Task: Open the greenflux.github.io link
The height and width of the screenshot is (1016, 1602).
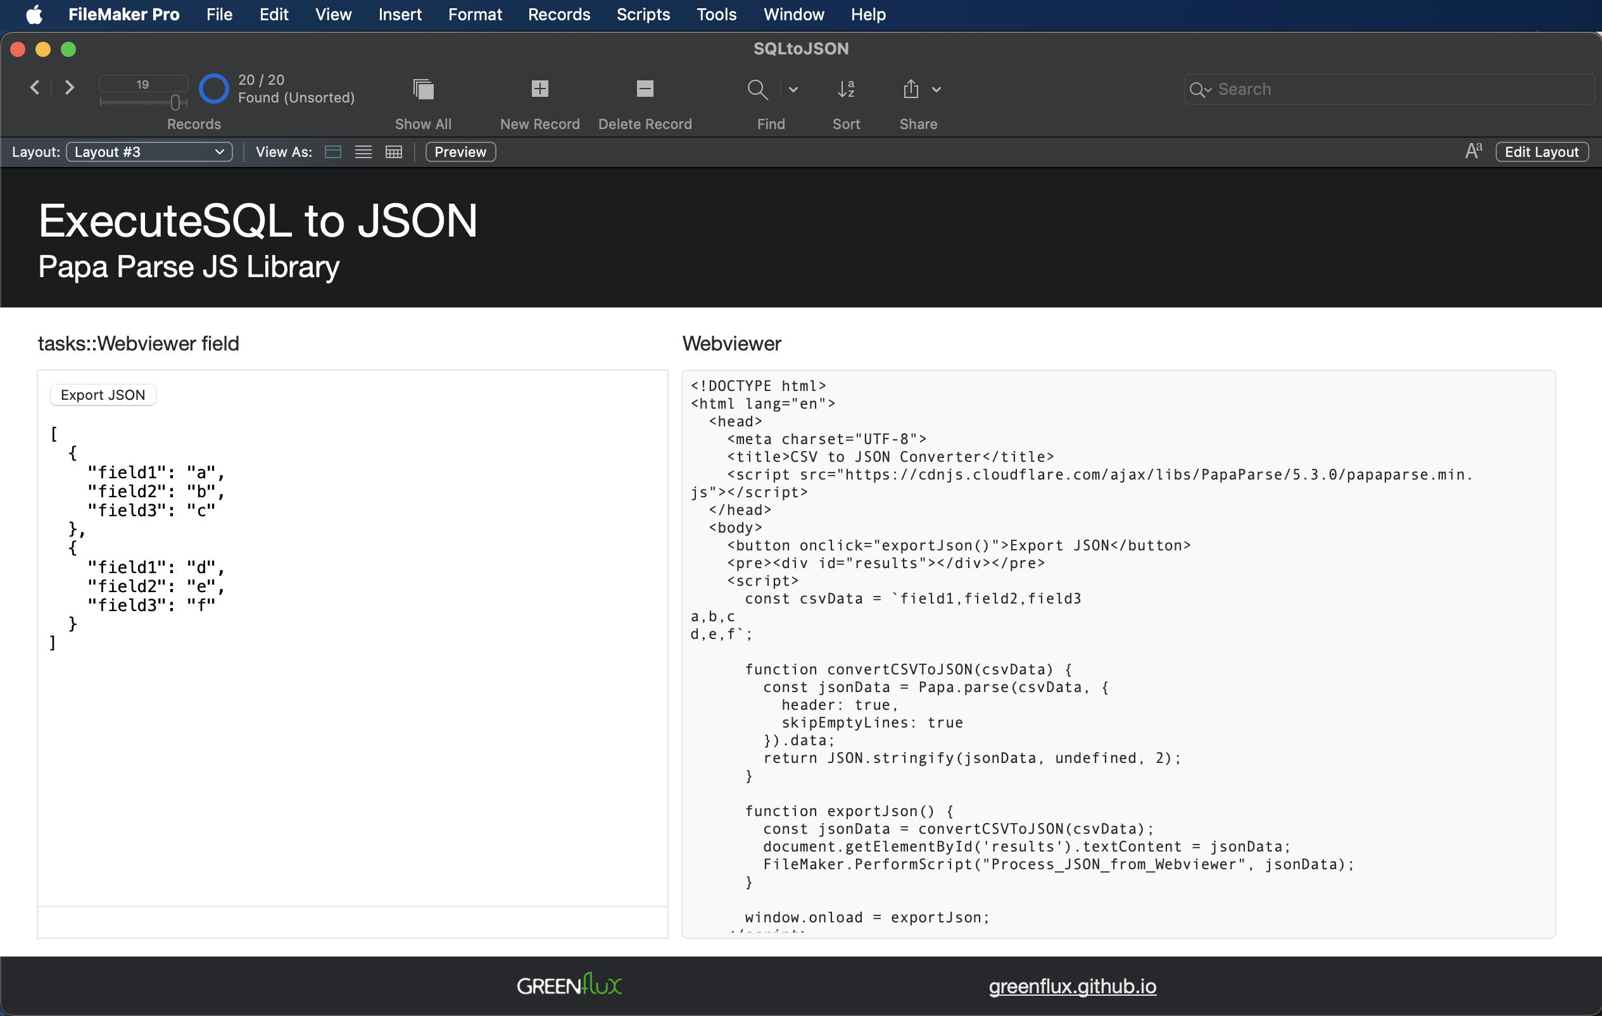Action: click(x=1072, y=986)
